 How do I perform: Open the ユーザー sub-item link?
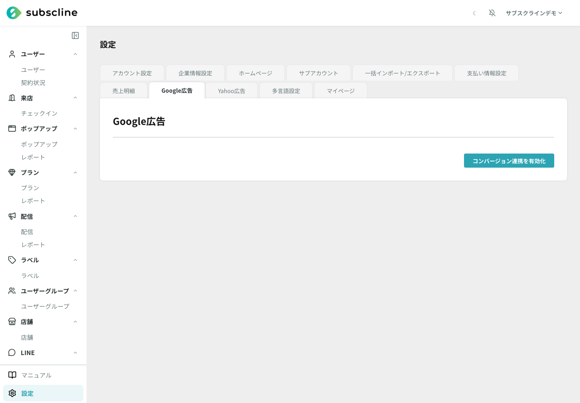click(33, 70)
